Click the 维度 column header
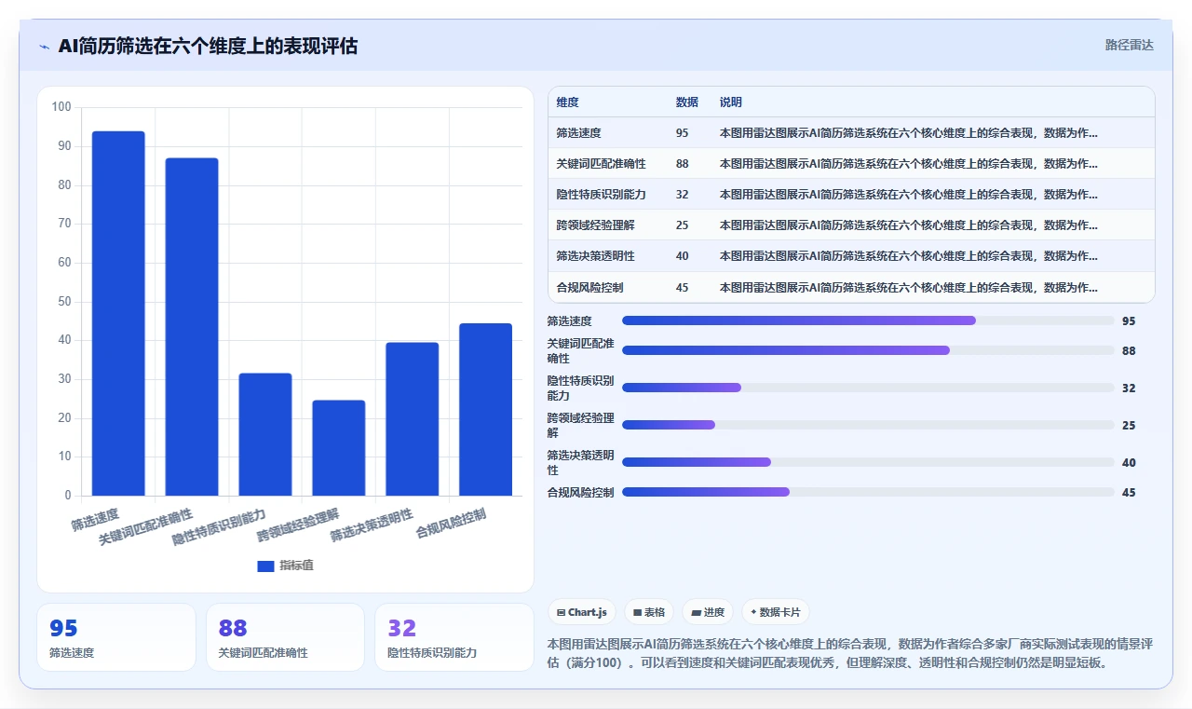The height and width of the screenshot is (709, 1192). 568,102
